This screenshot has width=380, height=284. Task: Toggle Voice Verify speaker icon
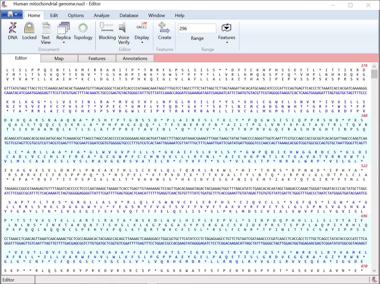[x=123, y=28]
